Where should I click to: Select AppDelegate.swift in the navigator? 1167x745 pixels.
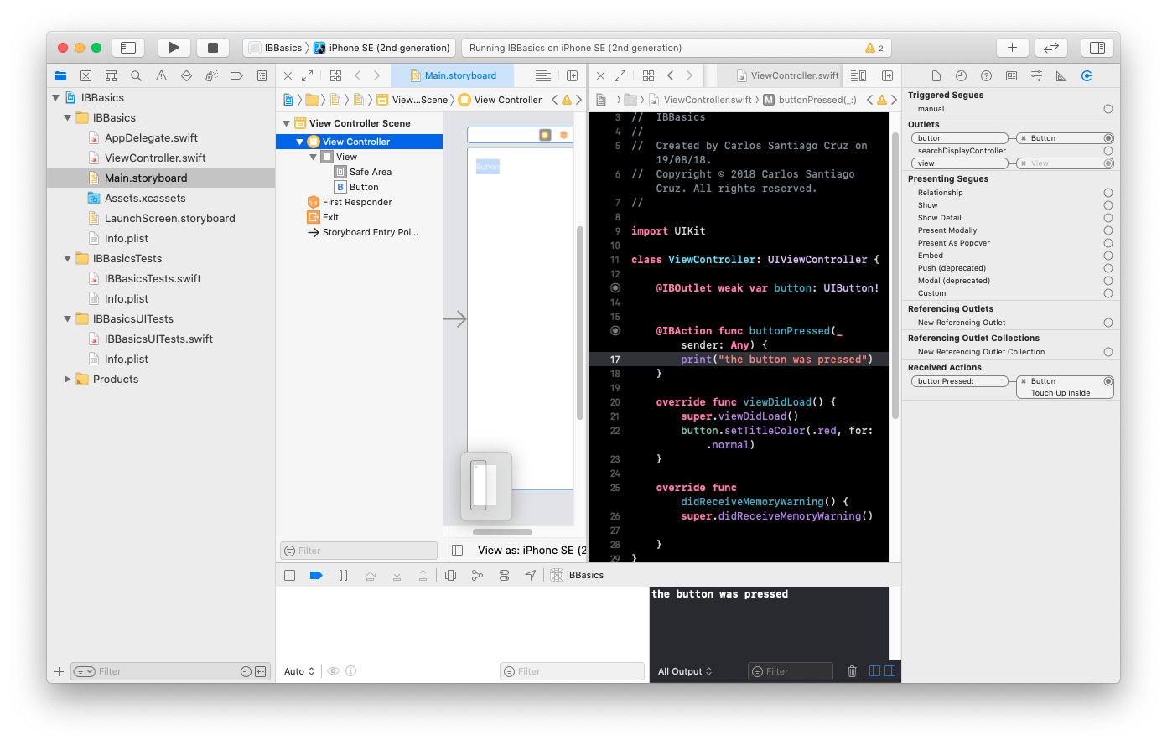(x=151, y=138)
